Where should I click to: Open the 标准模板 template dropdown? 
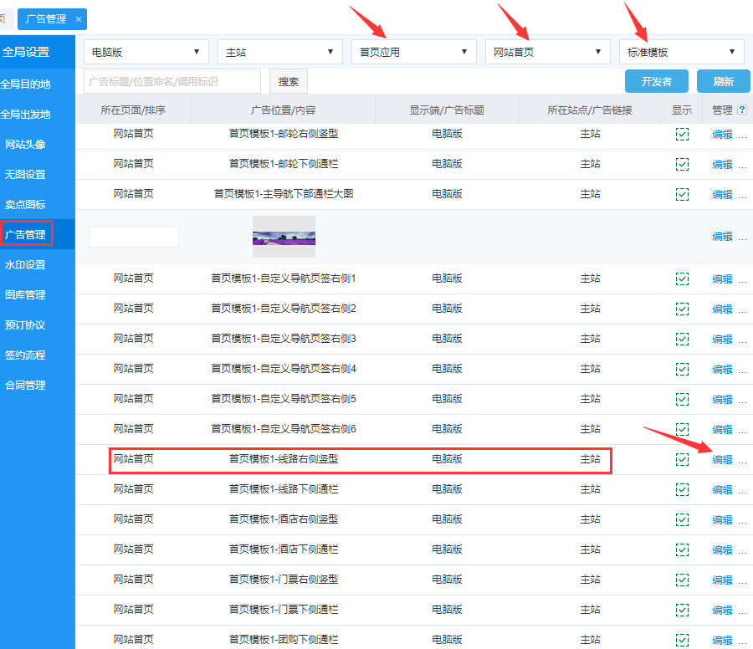pos(681,52)
